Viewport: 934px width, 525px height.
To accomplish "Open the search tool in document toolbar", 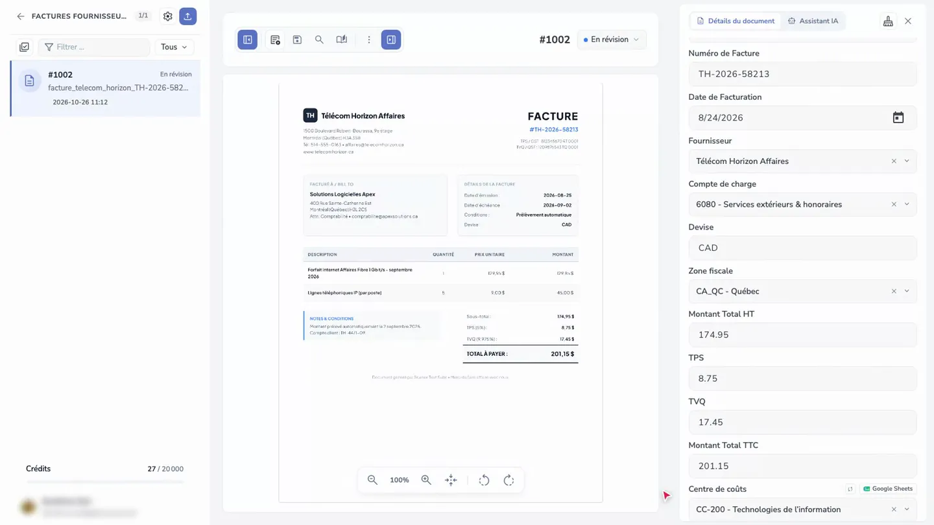I will pyautogui.click(x=319, y=40).
